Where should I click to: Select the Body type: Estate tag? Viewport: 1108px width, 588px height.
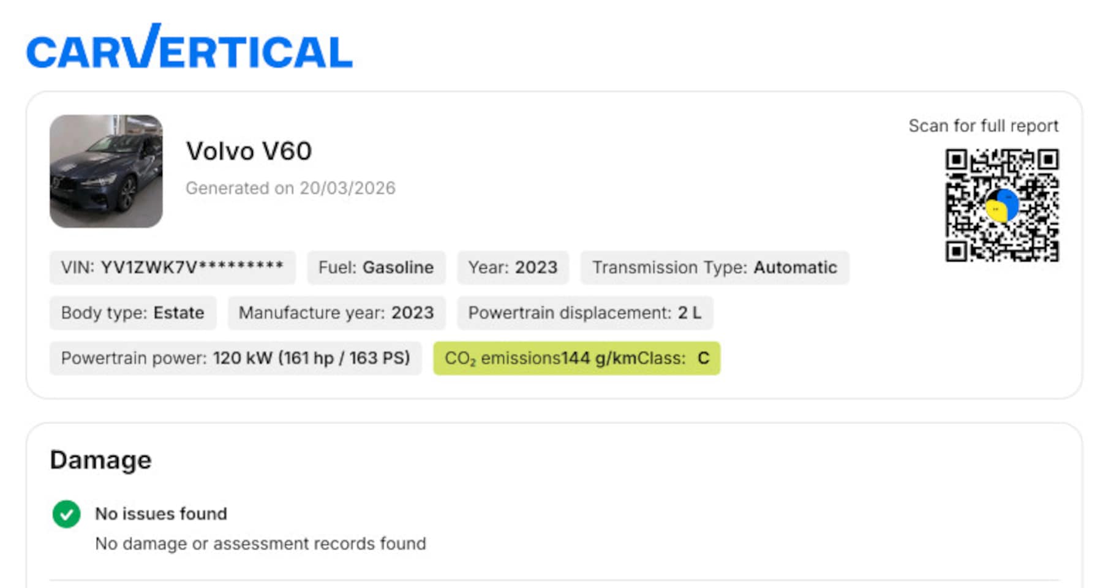(x=132, y=313)
